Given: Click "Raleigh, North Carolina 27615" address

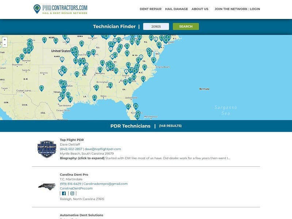Looking at the screenshot, I should (x=82, y=199).
